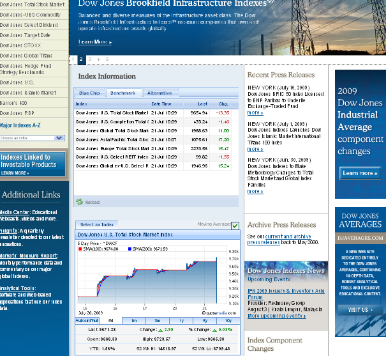Select the 5y chart range
The width and height of the screenshot is (386, 356).
(x=205, y=320)
